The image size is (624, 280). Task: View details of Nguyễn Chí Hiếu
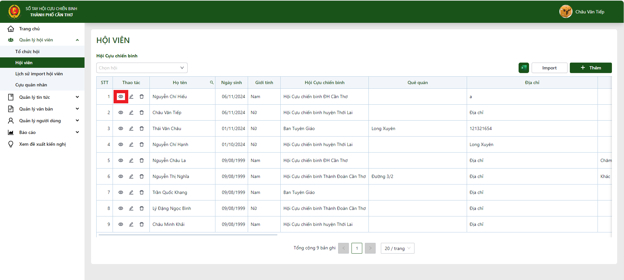121,96
